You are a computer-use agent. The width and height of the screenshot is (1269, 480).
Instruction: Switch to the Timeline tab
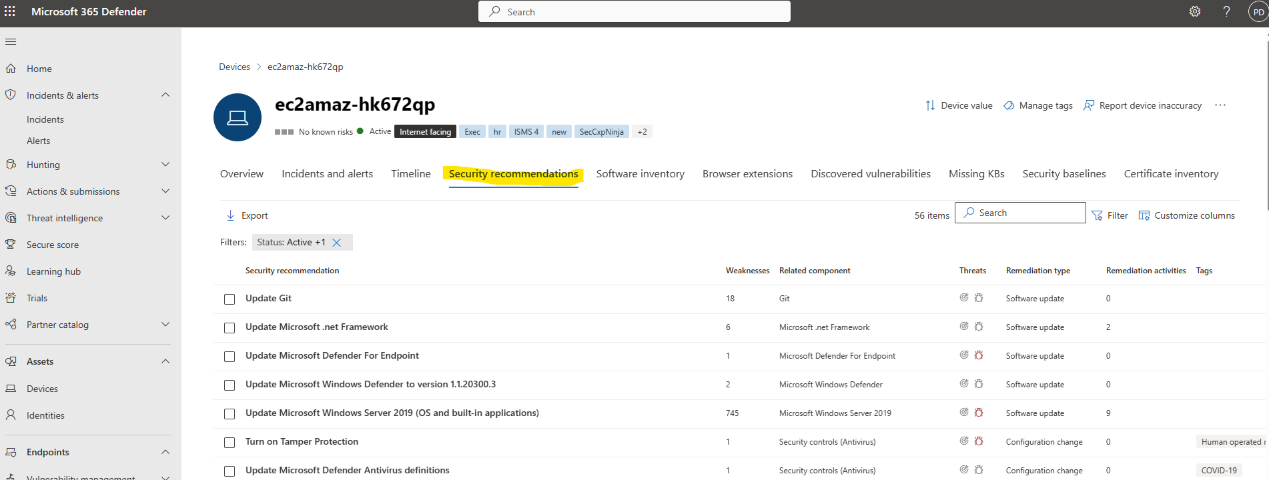pos(411,174)
